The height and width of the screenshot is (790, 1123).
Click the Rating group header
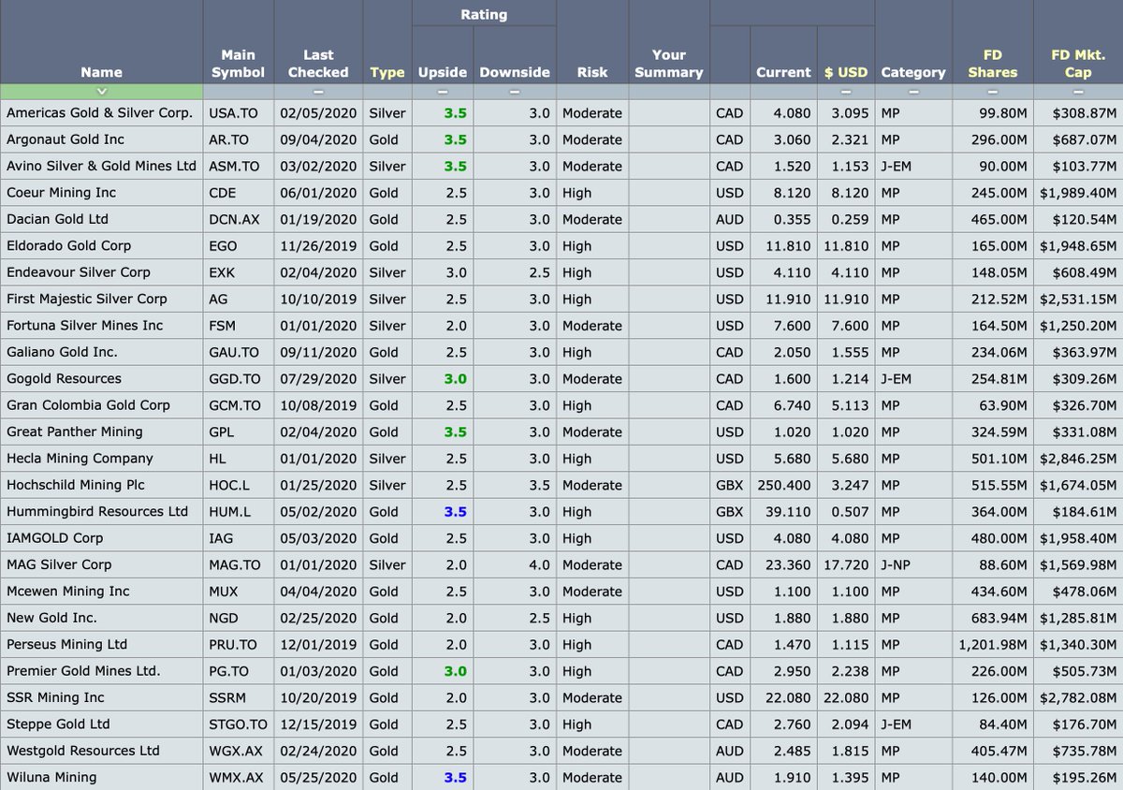pyautogui.click(x=484, y=15)
